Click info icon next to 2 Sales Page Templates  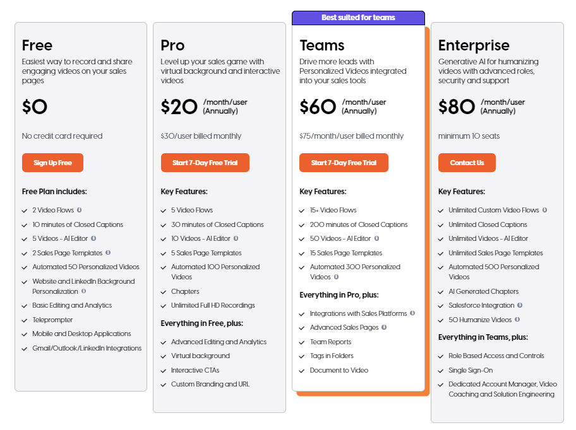[x=108, y=253]
